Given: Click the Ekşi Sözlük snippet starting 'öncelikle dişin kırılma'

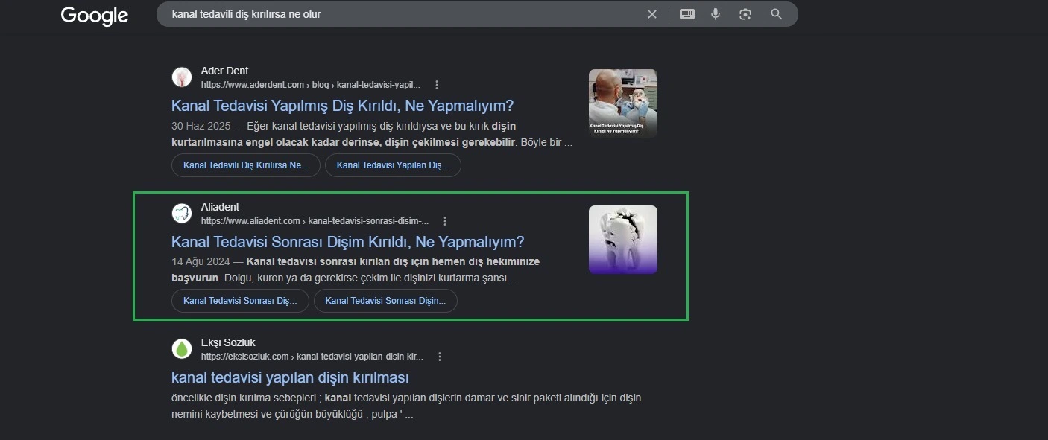Looking at the screenshot, I should point(406,406).
